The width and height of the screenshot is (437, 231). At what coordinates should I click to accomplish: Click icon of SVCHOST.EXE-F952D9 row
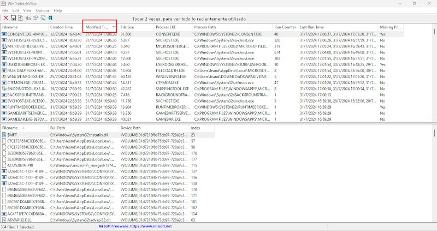(4, 58)
